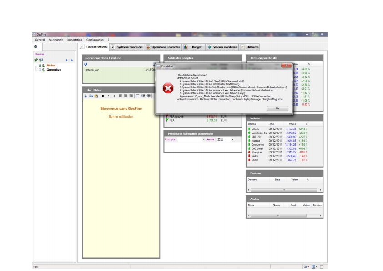Click the move up arrow in Titulaires panel
The height and width of the screenshot is (271, 383).
pos(66,60)
